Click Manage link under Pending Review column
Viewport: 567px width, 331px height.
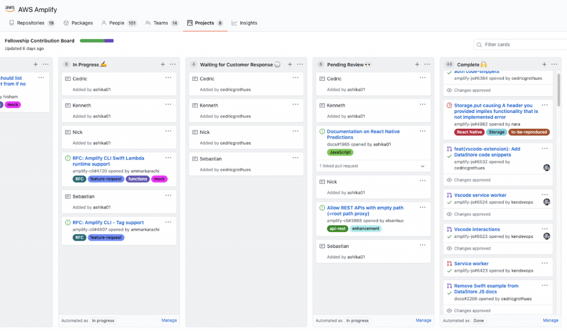(x=424, y=320)
